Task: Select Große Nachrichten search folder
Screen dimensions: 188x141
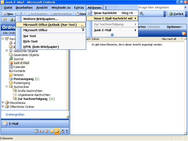Action: [30, 91]
